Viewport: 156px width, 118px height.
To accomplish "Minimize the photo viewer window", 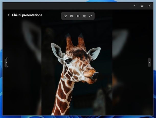I will tap(135, 6).
